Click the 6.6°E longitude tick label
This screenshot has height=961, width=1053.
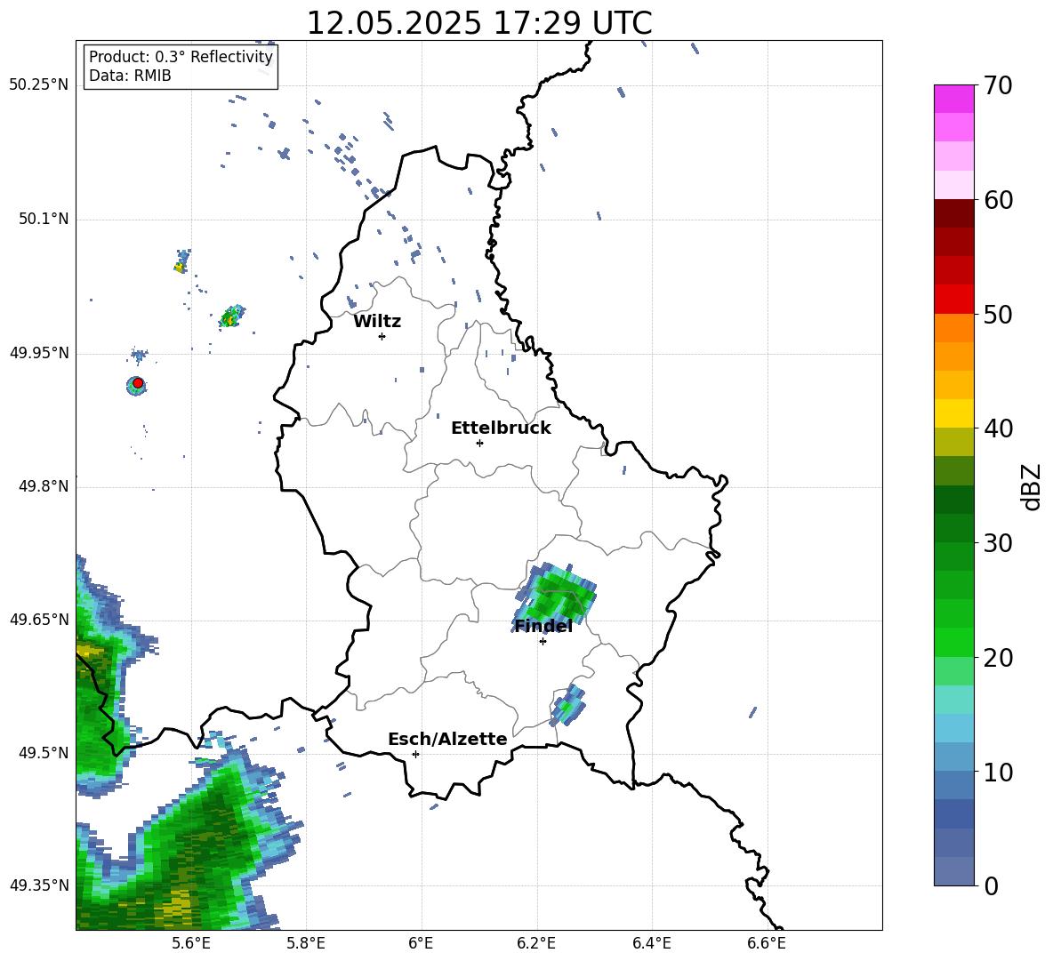point(767,943)
